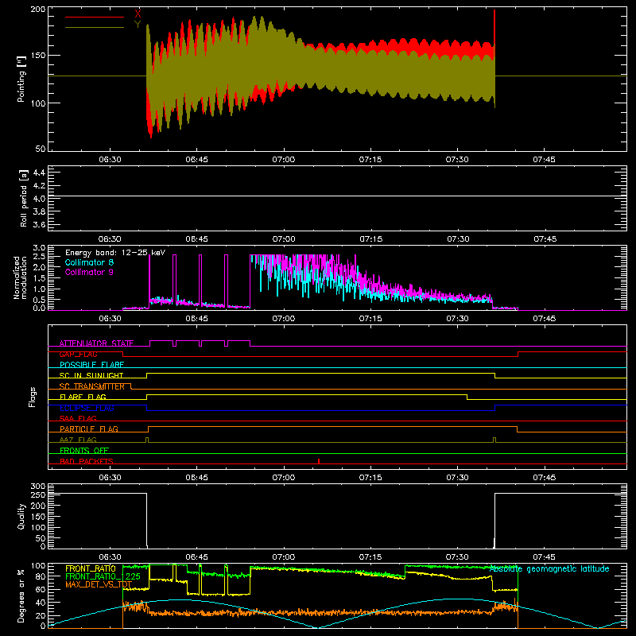The image size is (636, 636).
Task: Click the 06:45 label under Roll period plot
Action: (196, 239)
